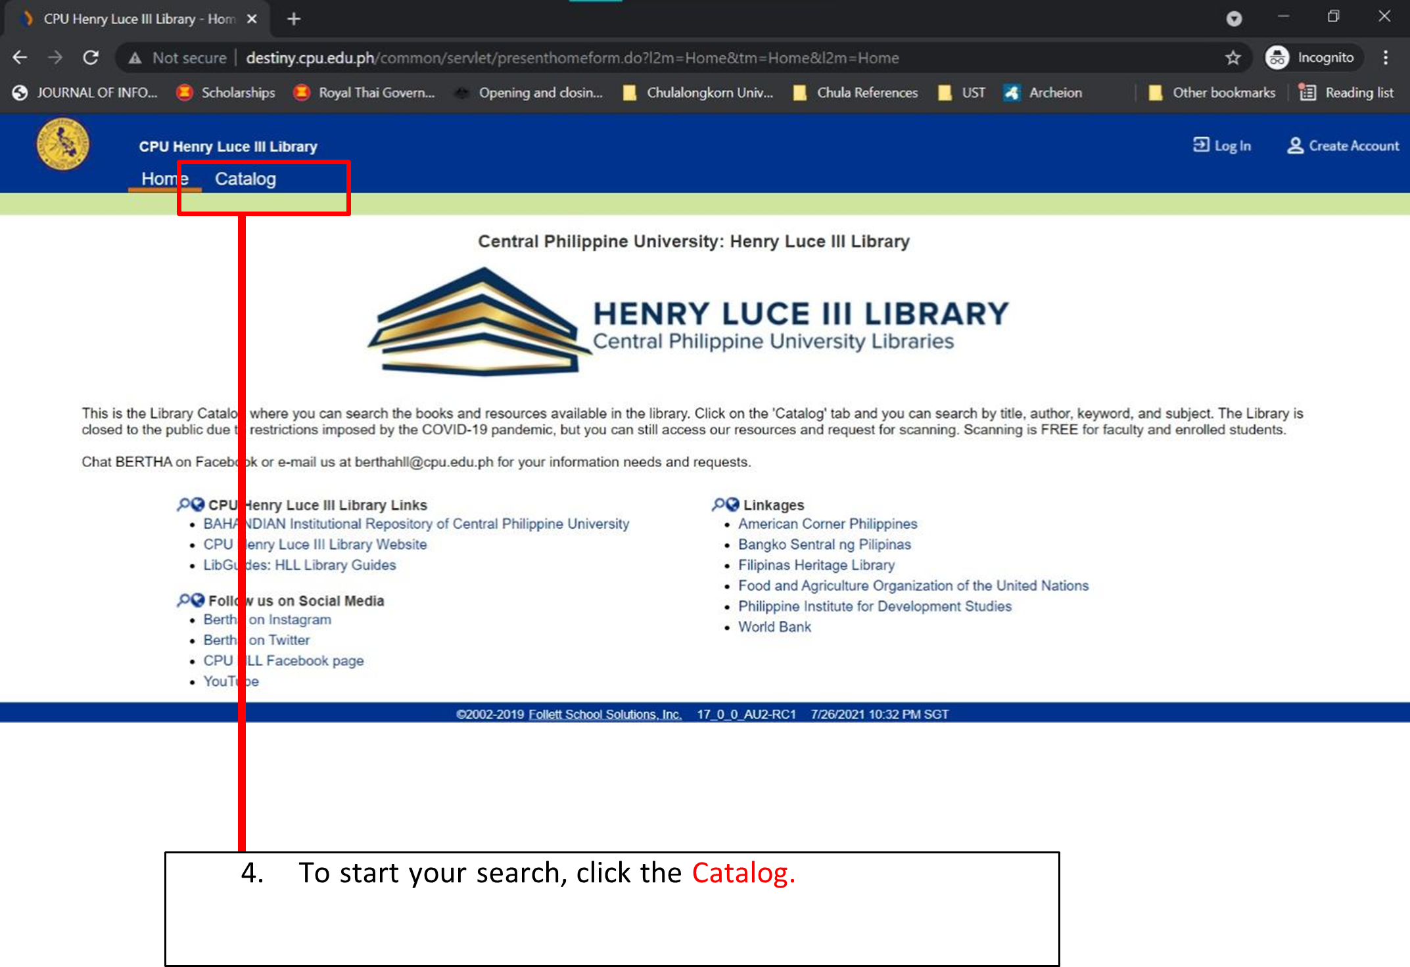Reload the page with the refresh icon

[91, 58]
